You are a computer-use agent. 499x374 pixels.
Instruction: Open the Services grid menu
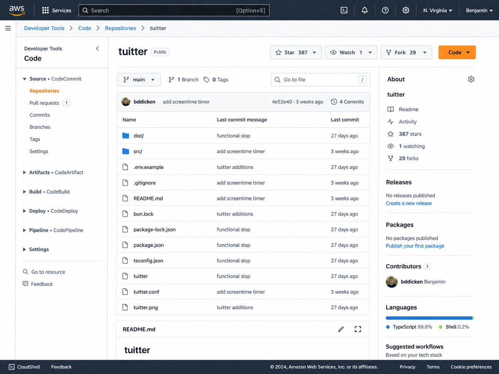(57, 10)
